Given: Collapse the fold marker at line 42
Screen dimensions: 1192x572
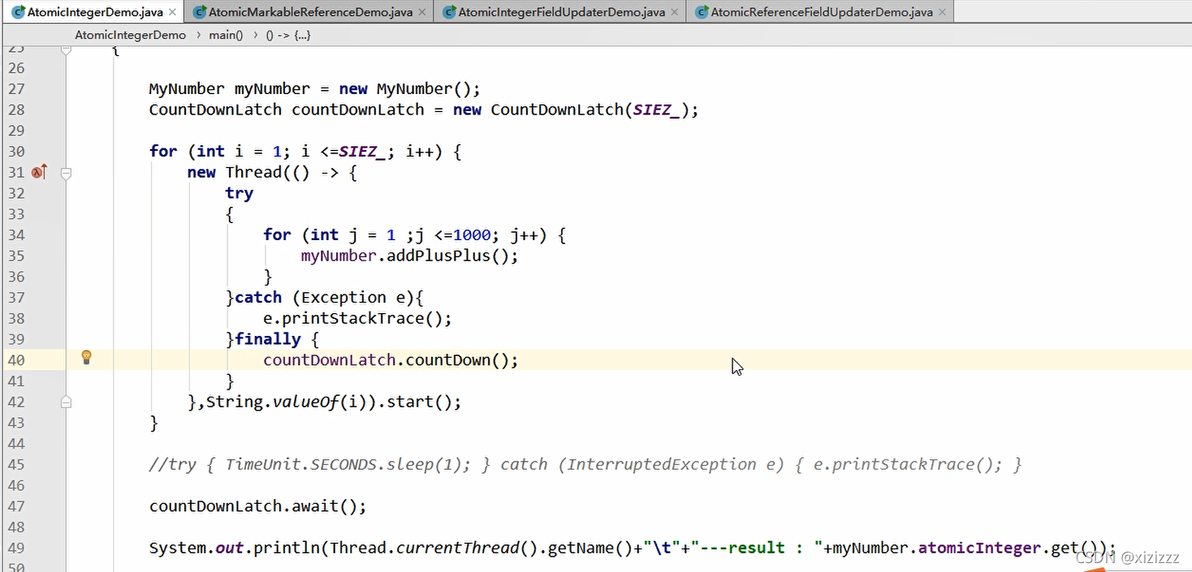Looking at the screenshot, I should click(x=67, y=402).
